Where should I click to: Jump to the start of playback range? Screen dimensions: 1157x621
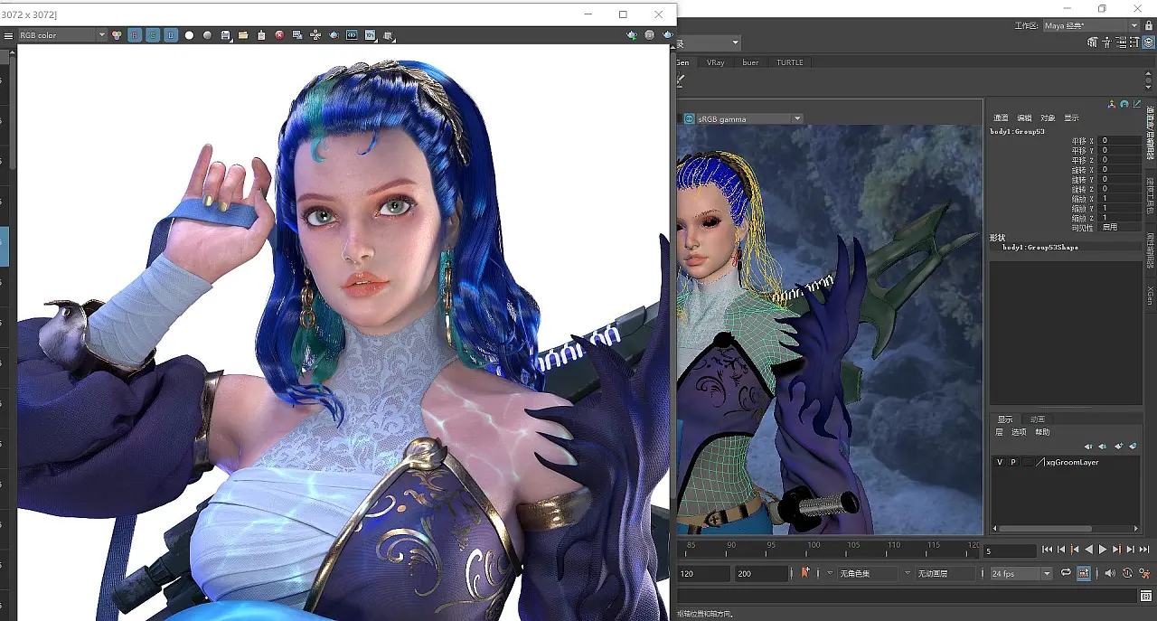(1047, 550)
